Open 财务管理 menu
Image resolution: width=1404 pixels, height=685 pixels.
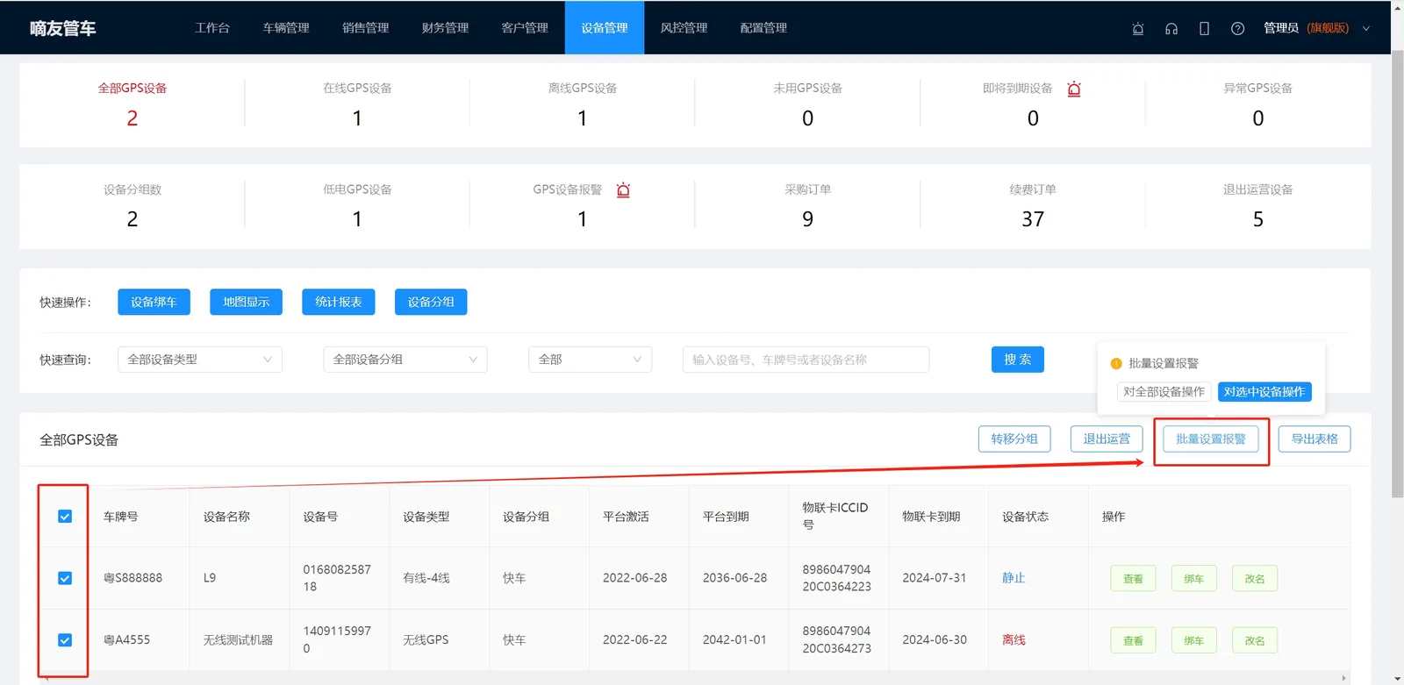pyautogui.click(x=445, y=28)
